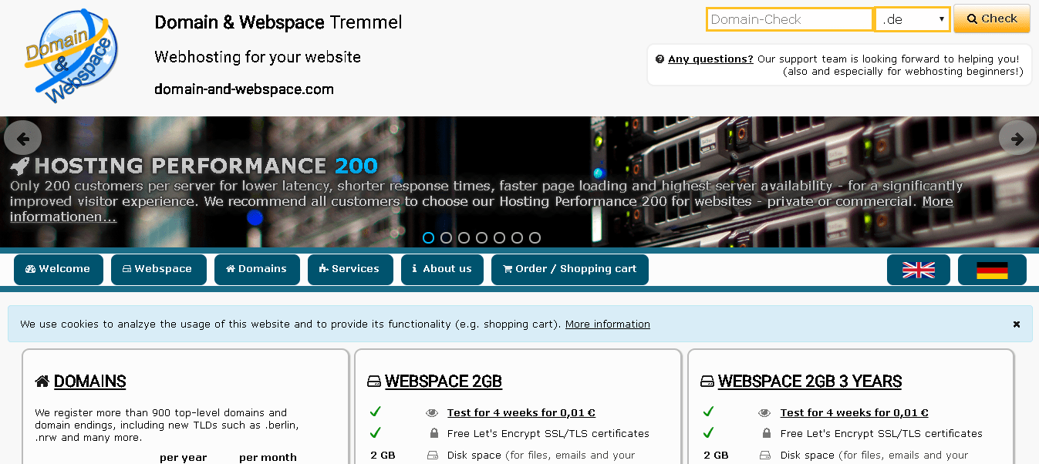
Task: Click the house icon beside DOMAINS heading
Action: point(42,382)
